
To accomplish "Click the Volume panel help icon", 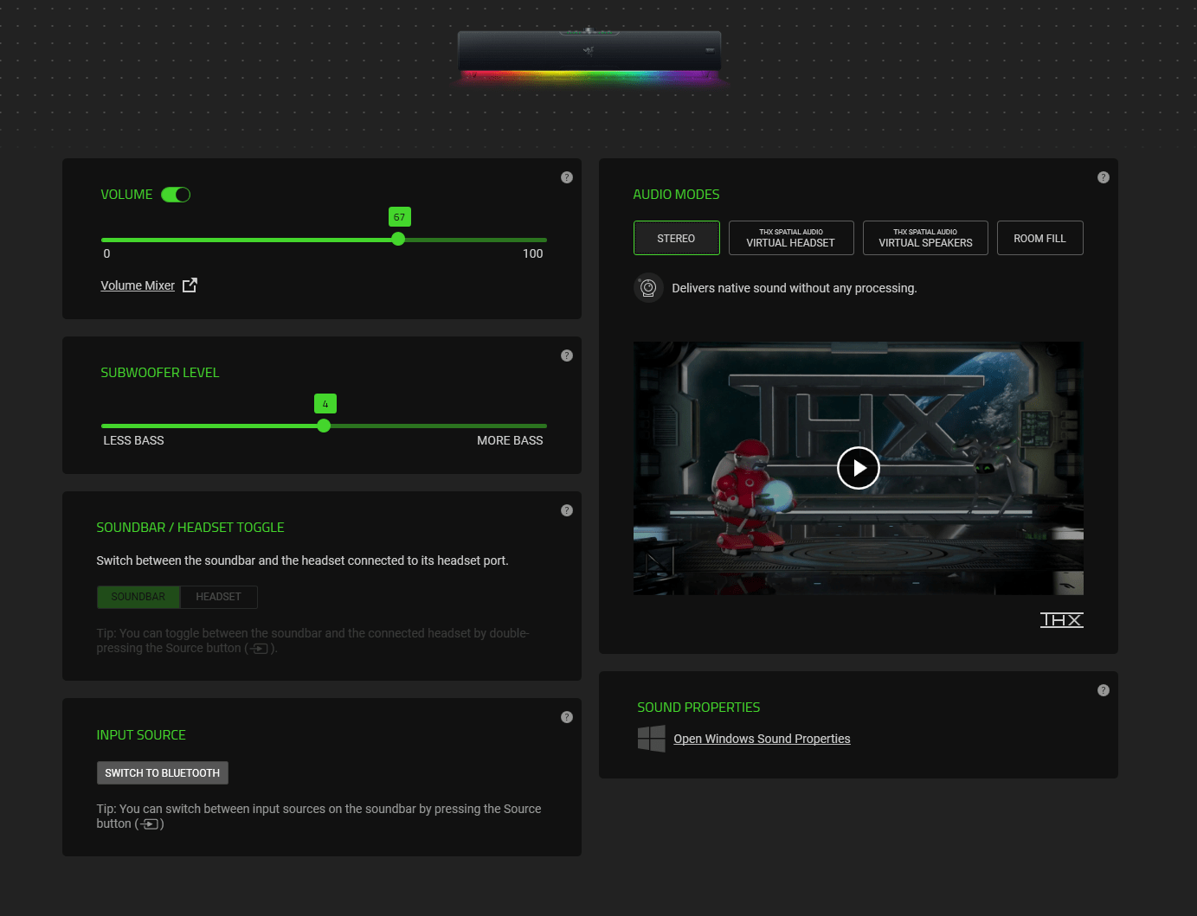I will tap(567, 177).
